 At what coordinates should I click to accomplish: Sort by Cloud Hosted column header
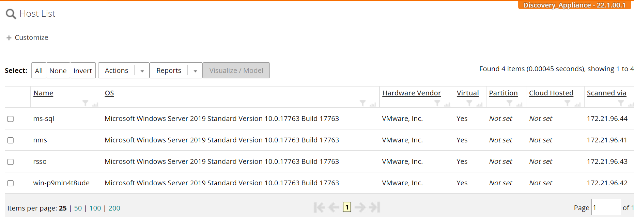pos(551,93)
